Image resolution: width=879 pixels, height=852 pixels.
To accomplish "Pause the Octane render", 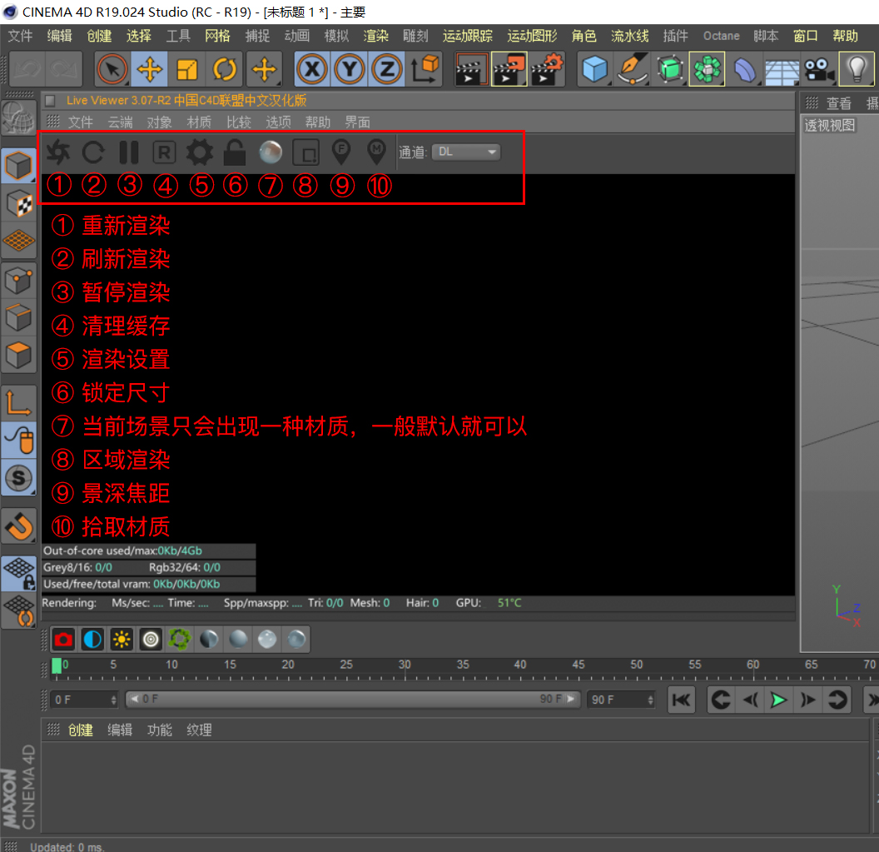I will coord(129,152).
